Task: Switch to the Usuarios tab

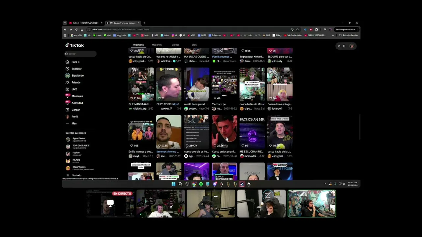Action: (x=157, y=45)
